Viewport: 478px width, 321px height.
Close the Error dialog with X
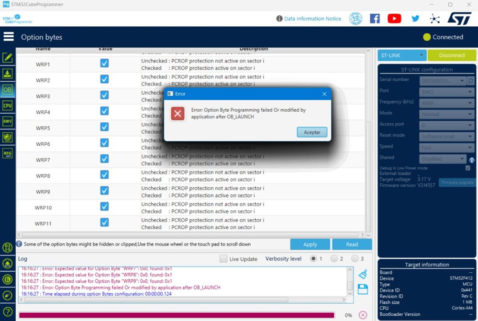point(324,94)
